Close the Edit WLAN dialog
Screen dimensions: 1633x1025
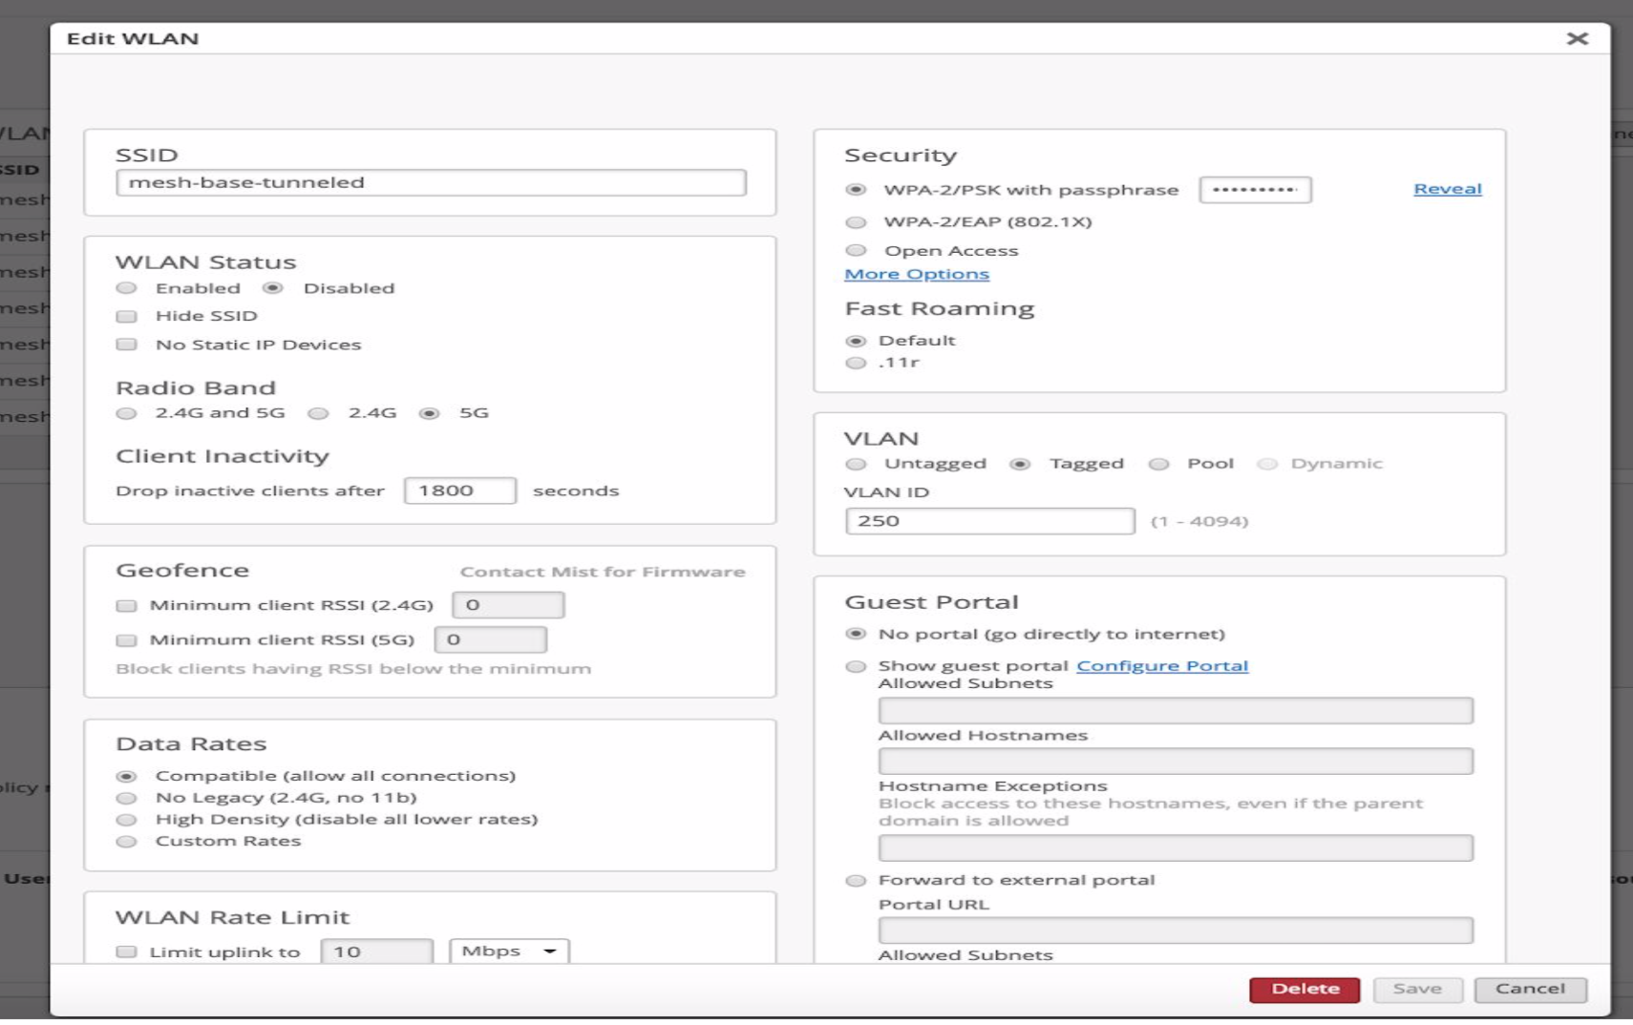coord(1577,38)
